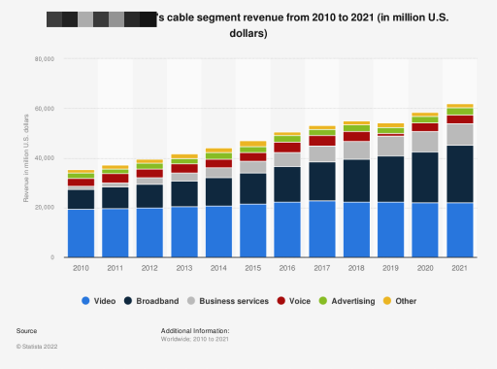Image resolution: width=497 pixels, height=369 pixels.
Task: Click the green Advertising legend dot
Action: click(323, 301)
